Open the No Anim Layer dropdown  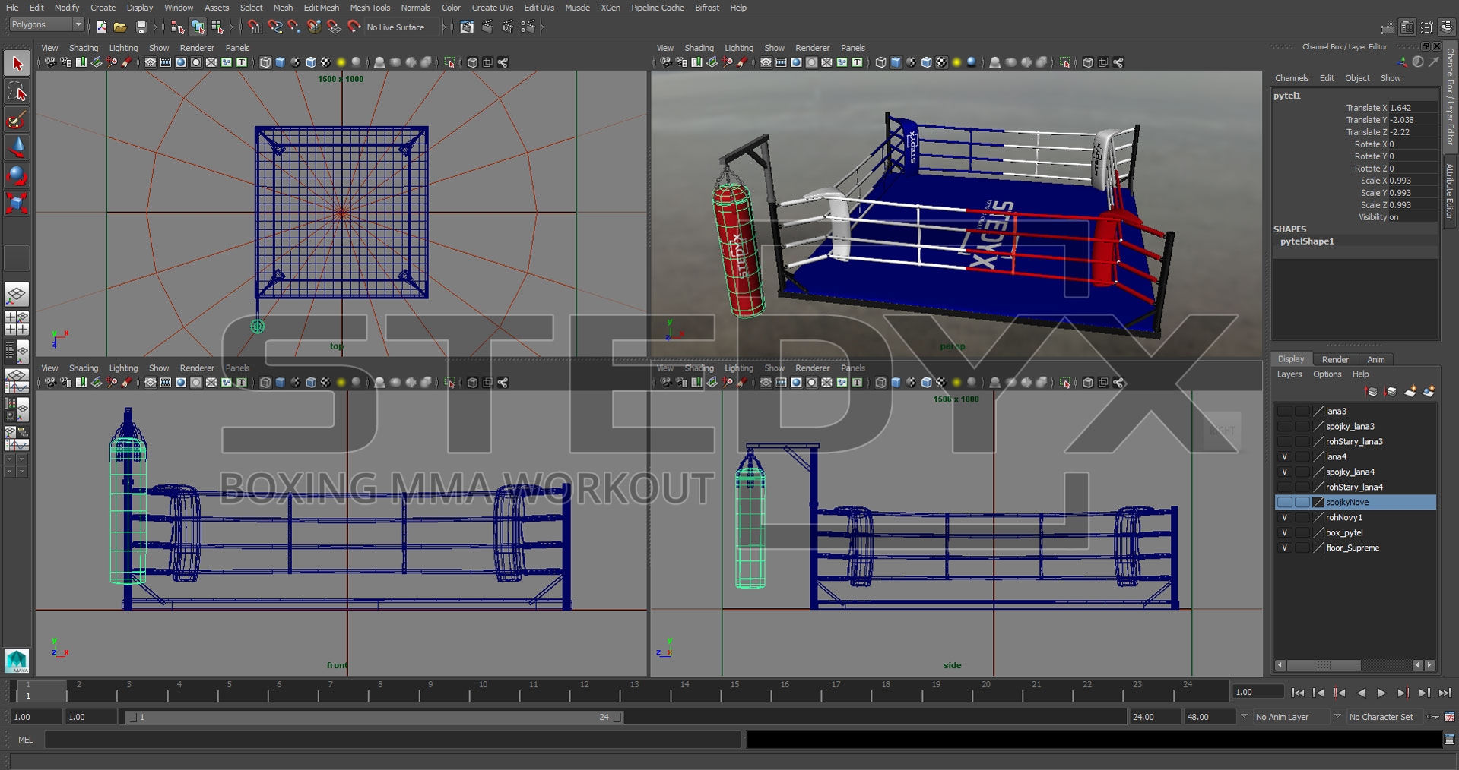(x=1290, y=716)
